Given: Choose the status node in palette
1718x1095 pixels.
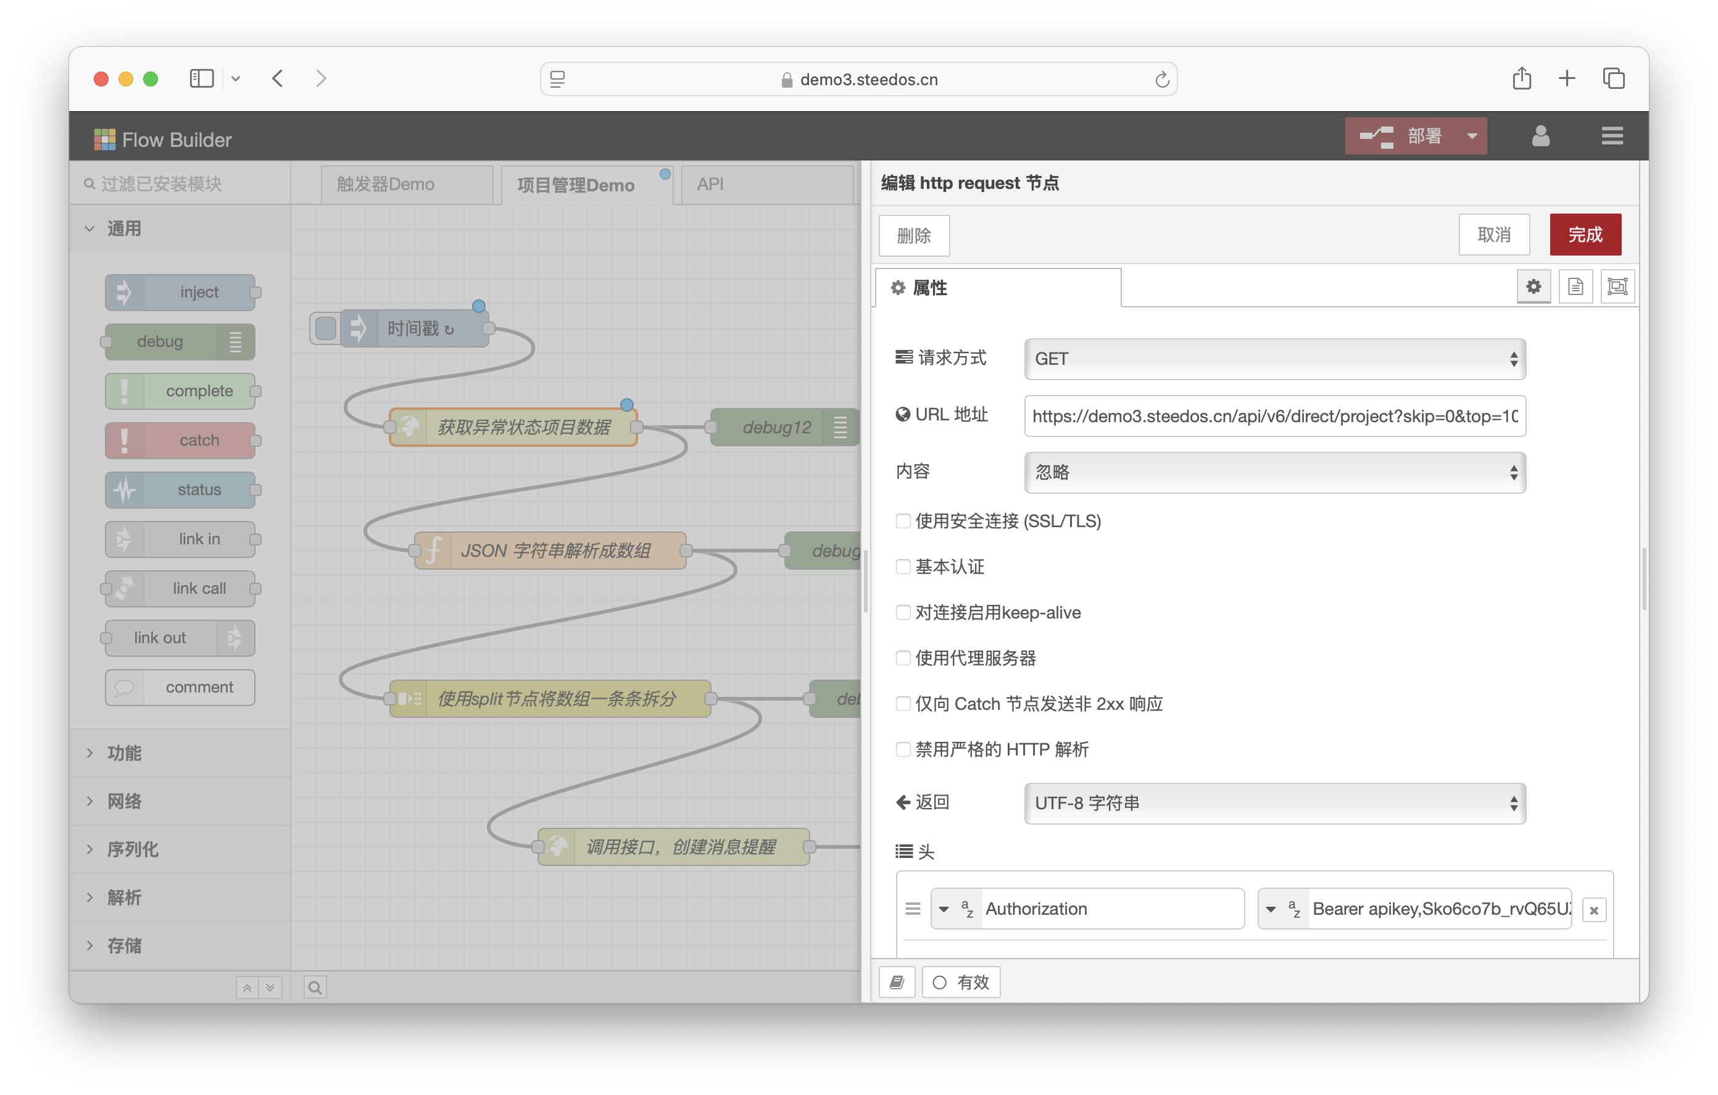Looking at the screenshot, I should pos(180,489).
